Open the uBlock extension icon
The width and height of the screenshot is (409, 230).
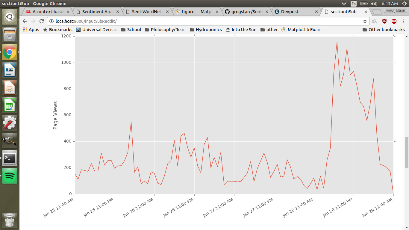(x=384, y=21)
